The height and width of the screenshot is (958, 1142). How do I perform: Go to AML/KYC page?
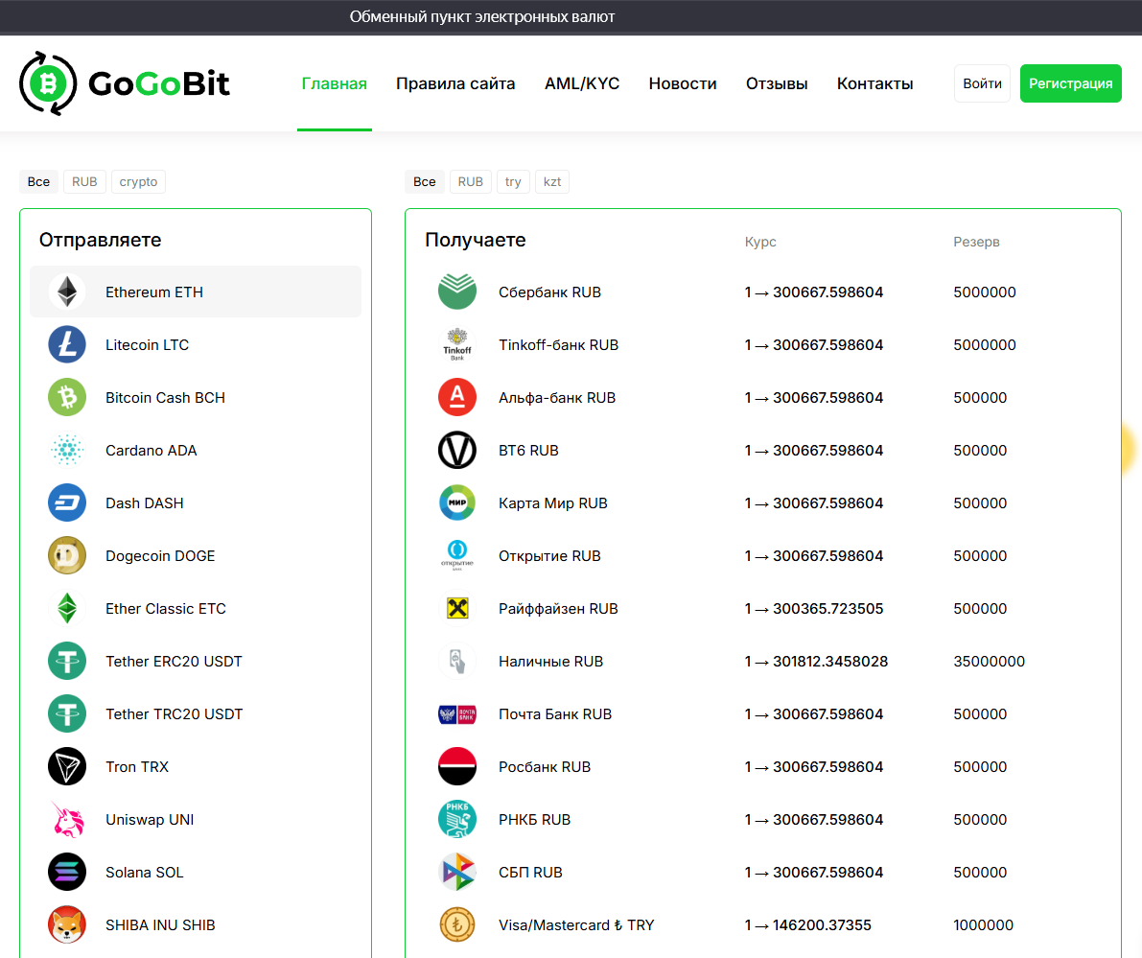[x=582, y=83]
